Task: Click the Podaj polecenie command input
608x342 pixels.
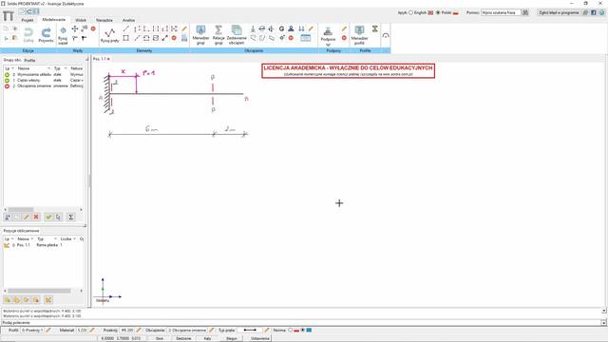Action: click(x=301, y=323)
